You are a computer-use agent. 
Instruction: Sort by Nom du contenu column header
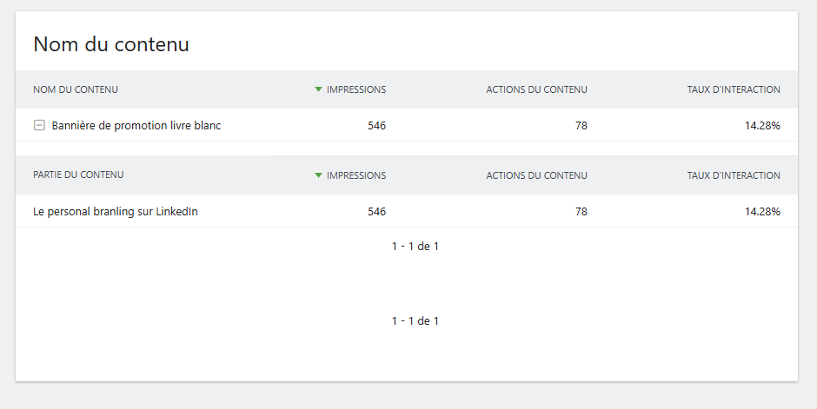76,89
